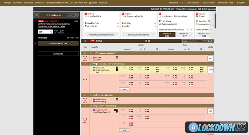Click the trophy league filter button in live header
The height and width of the screenshot is (135, 249).
[x=209, y=41]
